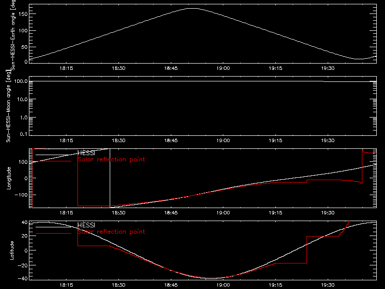Click '18:45' time label under Longitude plot
Screen dimensions: 385x289
point(171,213)
